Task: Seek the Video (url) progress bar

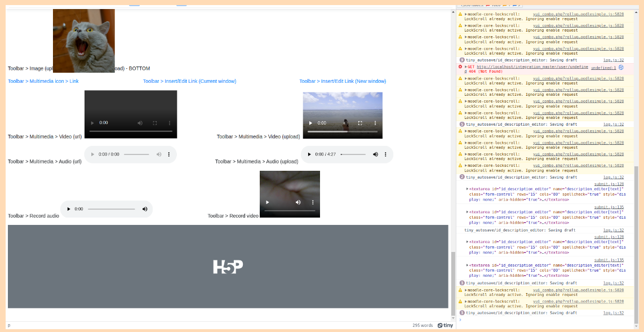Action: click(131, 131)
